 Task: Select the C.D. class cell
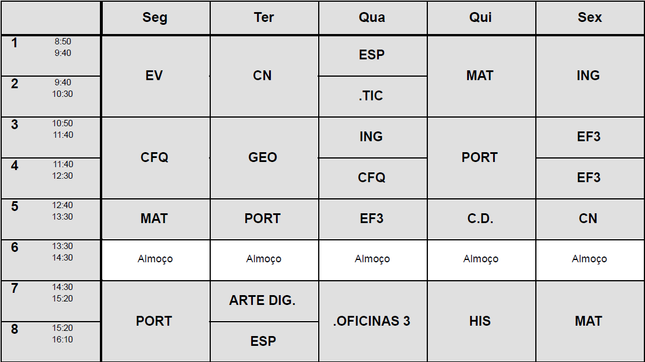[480, 218]
